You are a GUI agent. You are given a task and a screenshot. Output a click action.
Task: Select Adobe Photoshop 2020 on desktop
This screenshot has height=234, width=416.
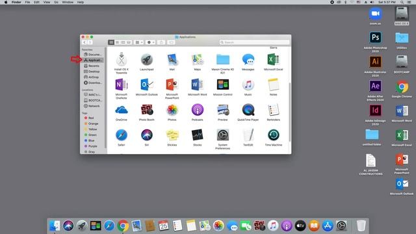pyautogui.click(x=375, y=38)
